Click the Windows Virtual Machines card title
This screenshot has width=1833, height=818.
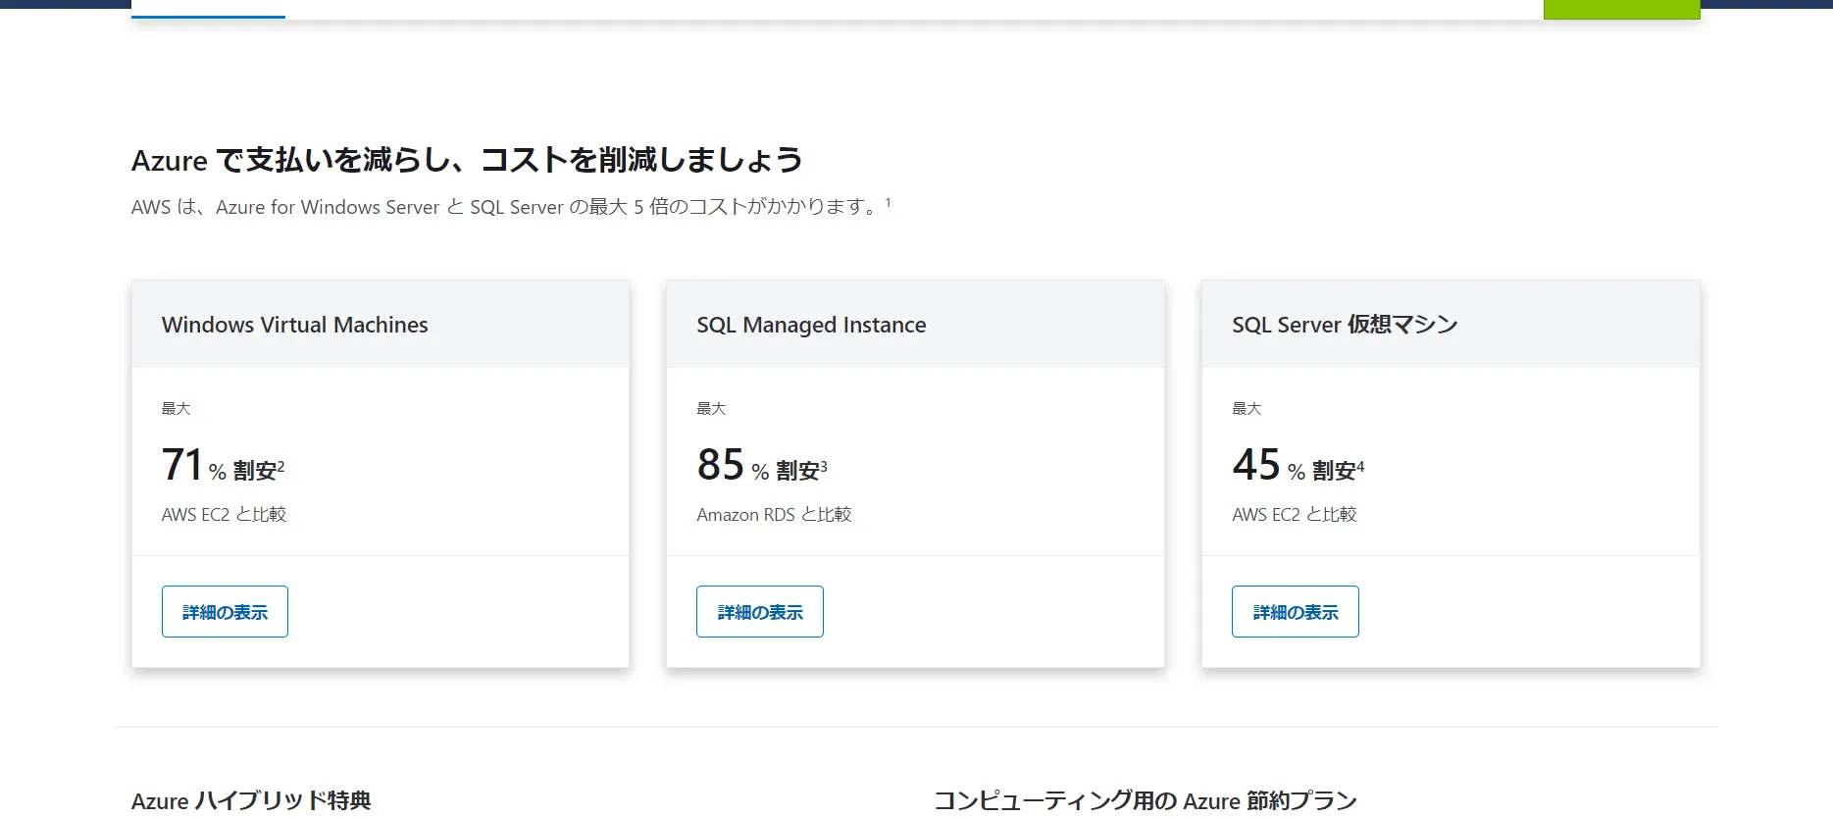point(295,325)
